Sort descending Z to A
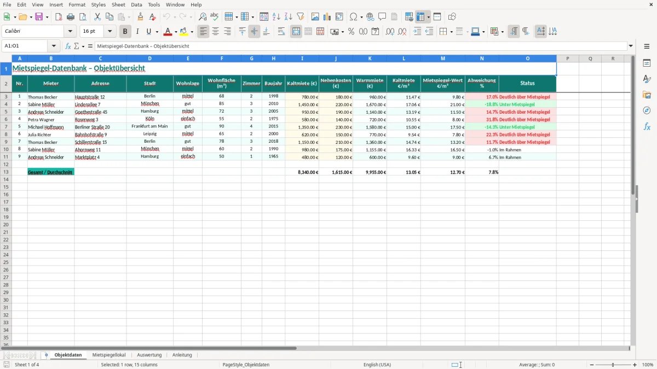This screenshot has width=657, height=369. (x=289, y=17)
